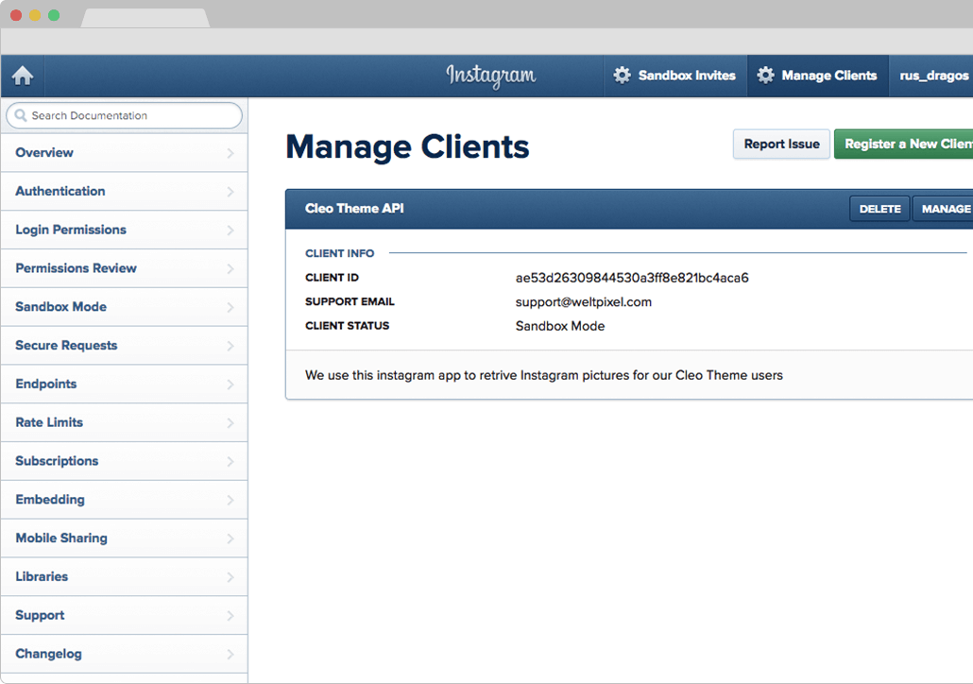The image size is (973, 684).
Task: Click the Instagram logo
Action: coord(490,76)
